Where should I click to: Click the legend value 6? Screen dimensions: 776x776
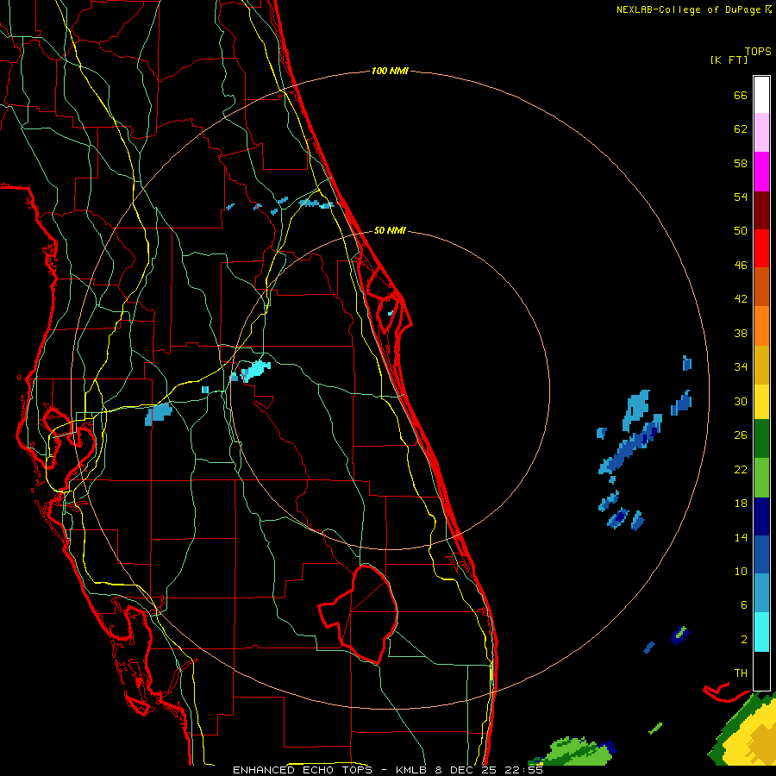744,604
